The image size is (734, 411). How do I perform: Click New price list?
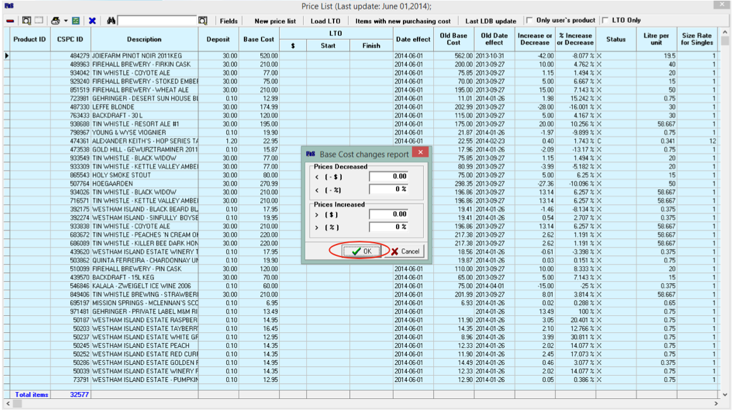(275, 21)
